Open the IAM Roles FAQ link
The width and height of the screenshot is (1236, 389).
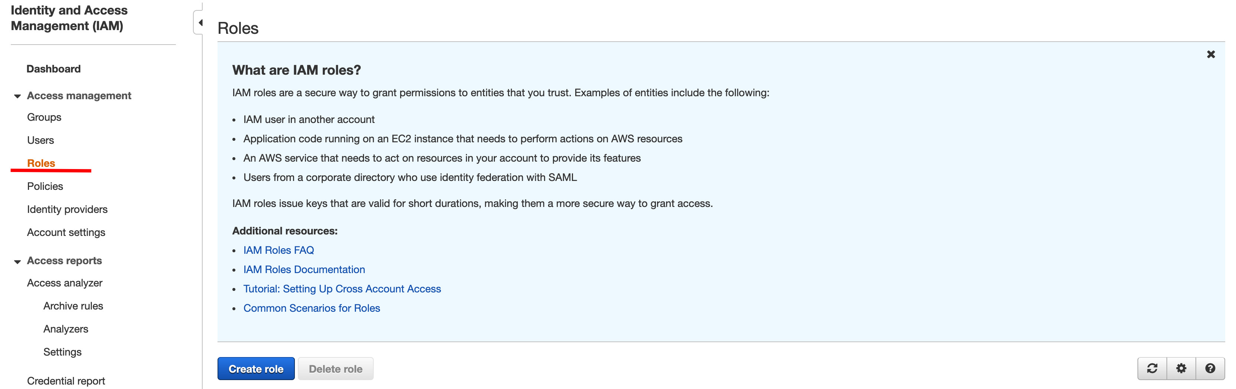pos(279,250)
